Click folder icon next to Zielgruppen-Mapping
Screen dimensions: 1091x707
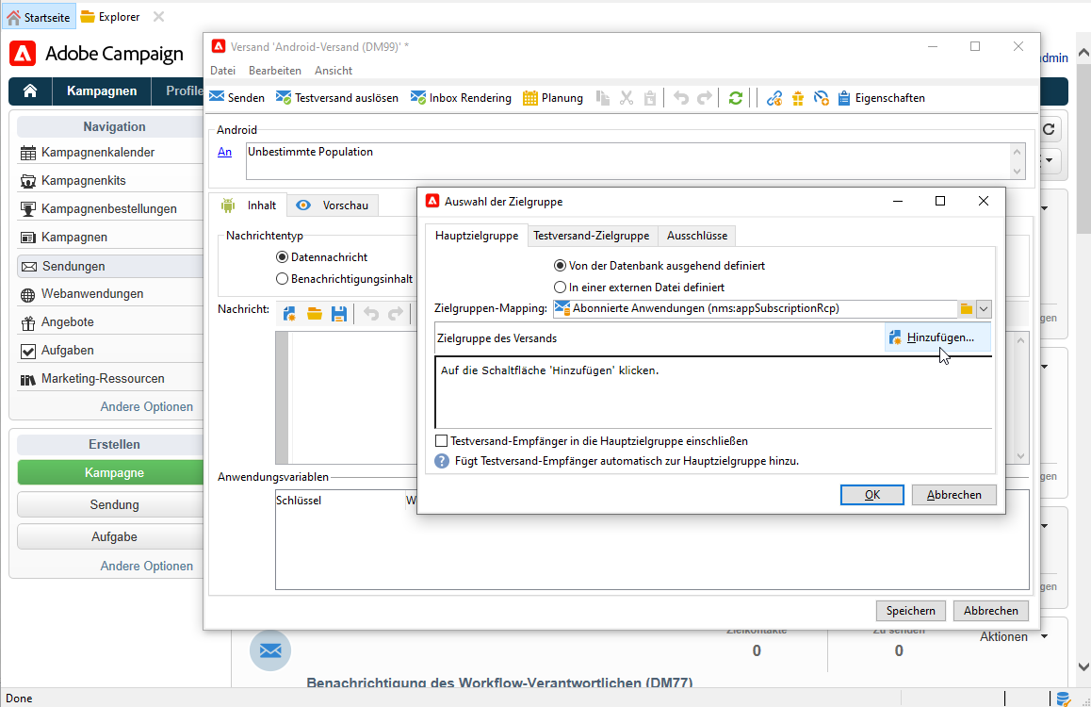click(x=967, y=309)
